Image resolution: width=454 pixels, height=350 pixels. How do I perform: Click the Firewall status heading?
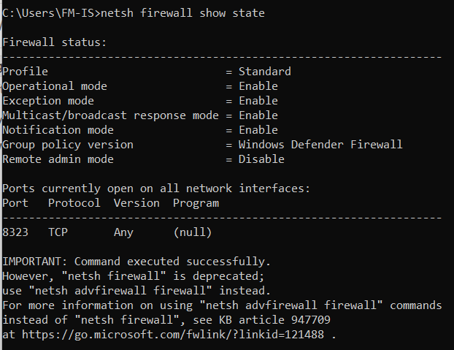[54, 42]
